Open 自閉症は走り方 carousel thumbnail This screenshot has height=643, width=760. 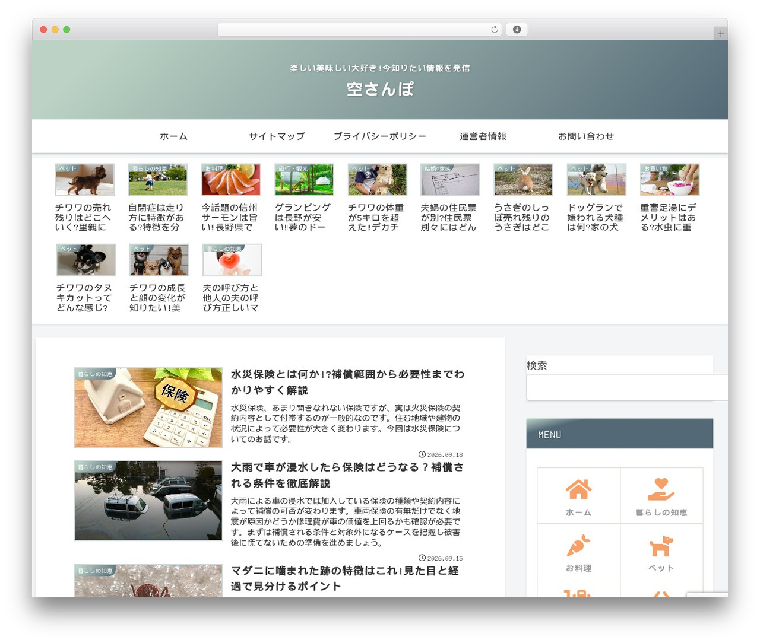pyautogui.click(x=158, y=180)
